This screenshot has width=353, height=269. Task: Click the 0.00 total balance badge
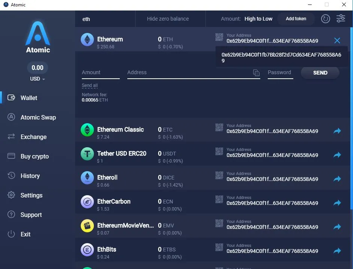point(38,67)
